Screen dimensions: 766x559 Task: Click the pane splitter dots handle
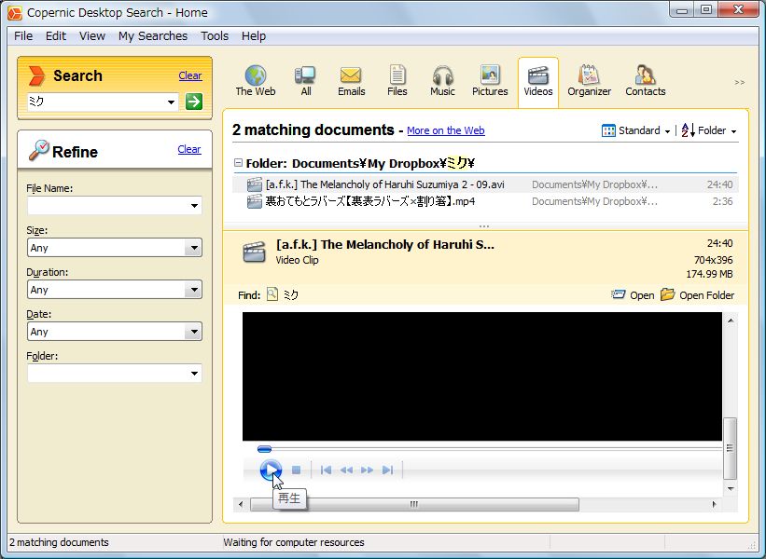pos(484,226)
